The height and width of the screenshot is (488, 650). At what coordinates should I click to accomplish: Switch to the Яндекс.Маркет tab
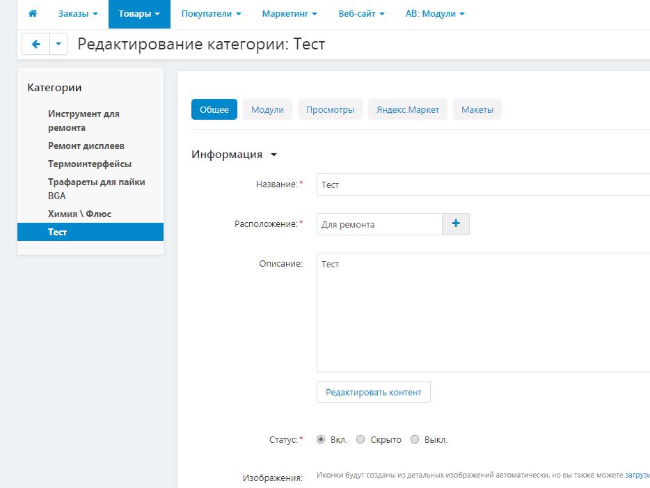pyautogui.click(x=408, y=109)
